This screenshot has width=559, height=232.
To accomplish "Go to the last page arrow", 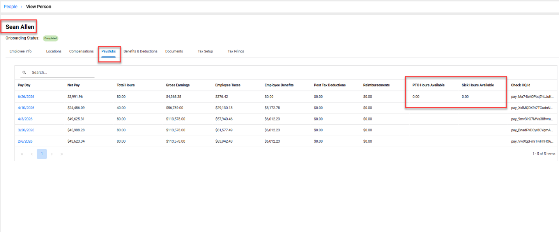I will pyautogui.click(x=62, y=154).
